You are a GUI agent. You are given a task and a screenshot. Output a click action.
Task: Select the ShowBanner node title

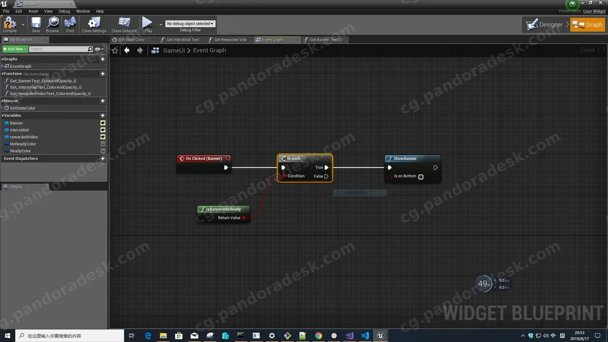pos(405,159)
